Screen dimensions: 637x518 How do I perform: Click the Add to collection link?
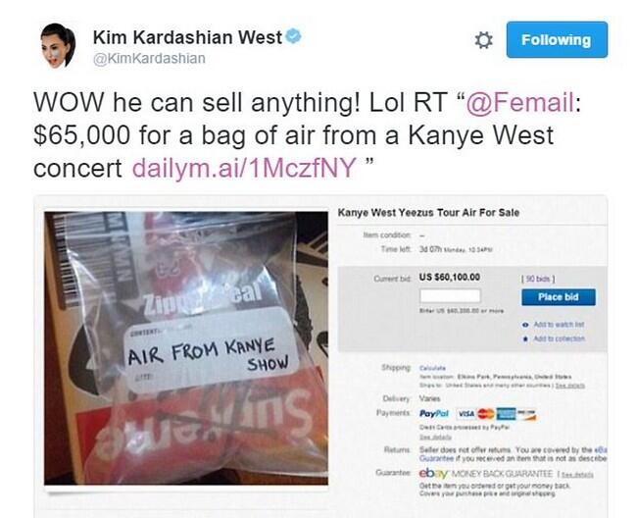click(560, 338)
